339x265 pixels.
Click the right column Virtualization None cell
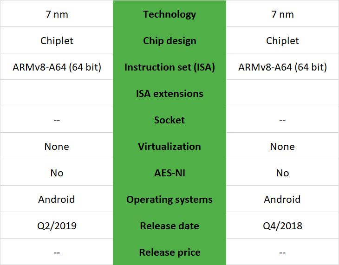[x=282, y=146]
